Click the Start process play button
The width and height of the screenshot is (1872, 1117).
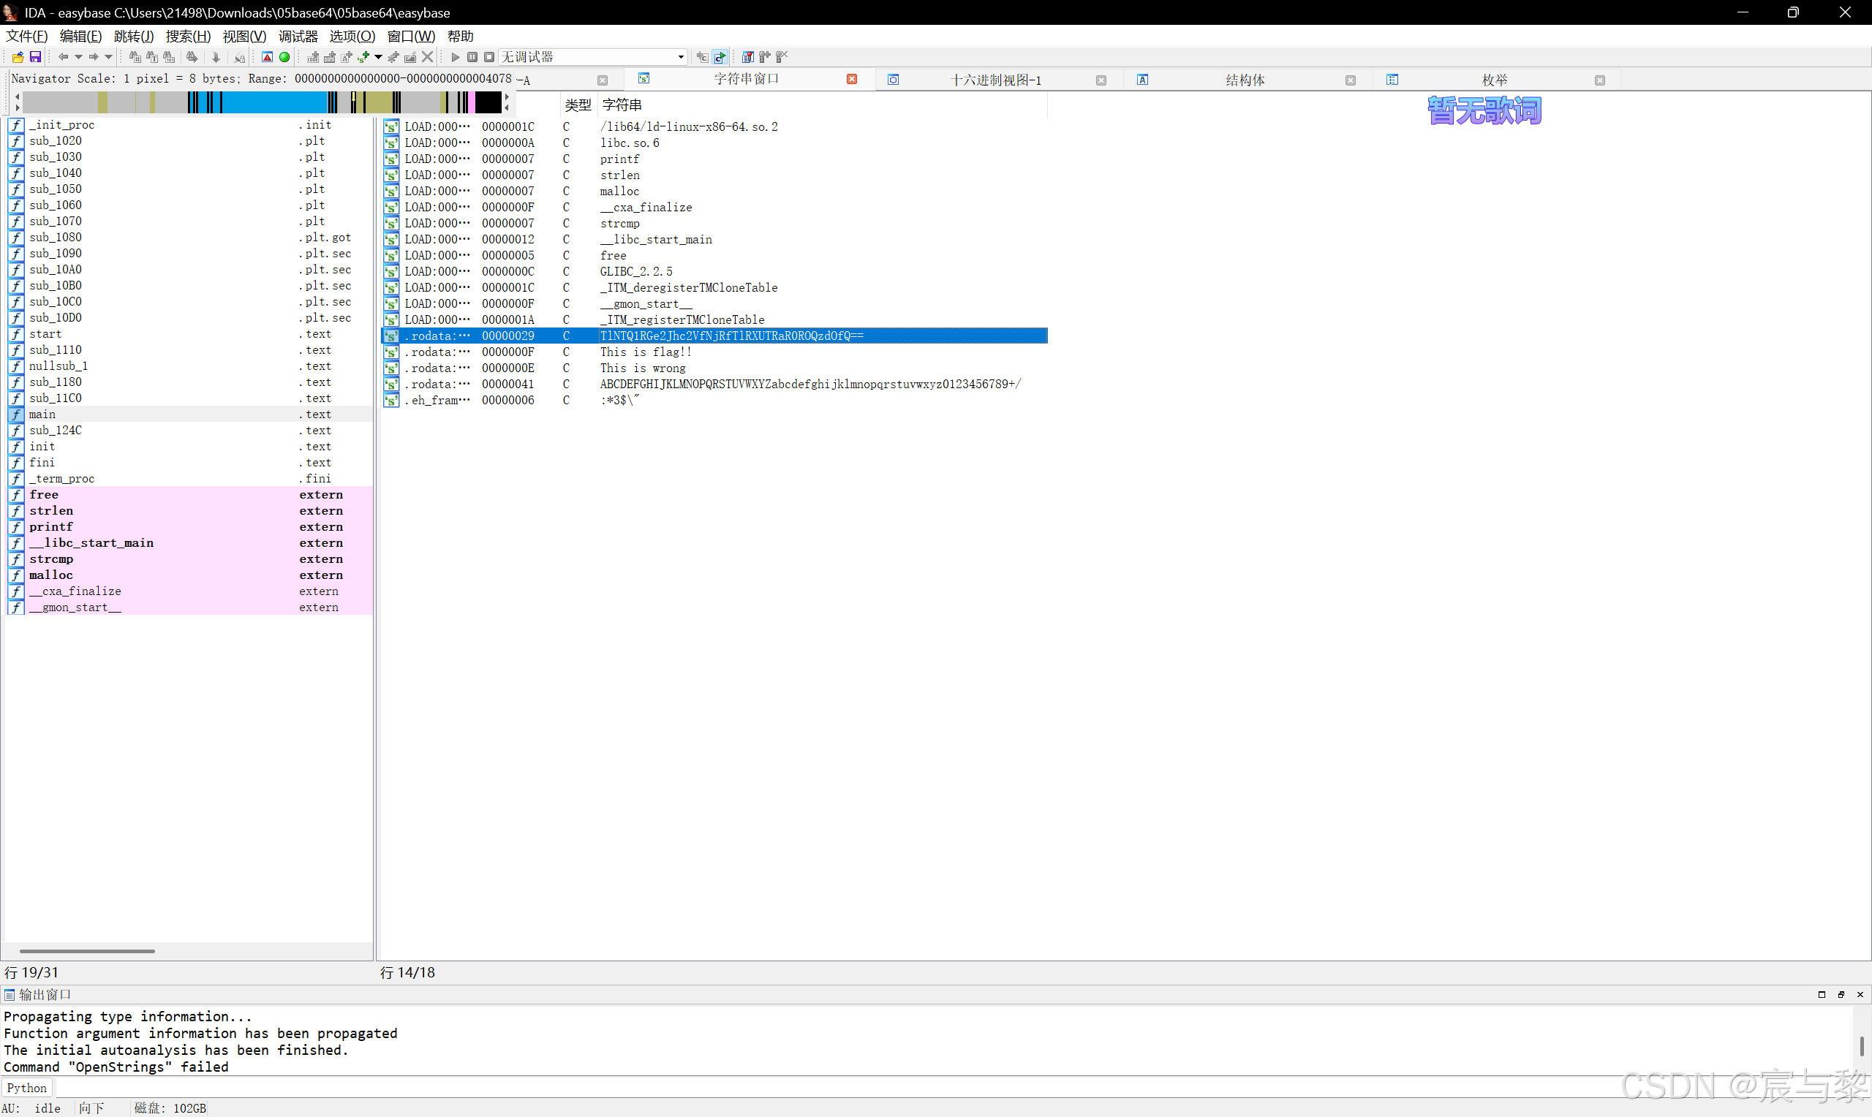pyautogui.click(x=455, y=57)
